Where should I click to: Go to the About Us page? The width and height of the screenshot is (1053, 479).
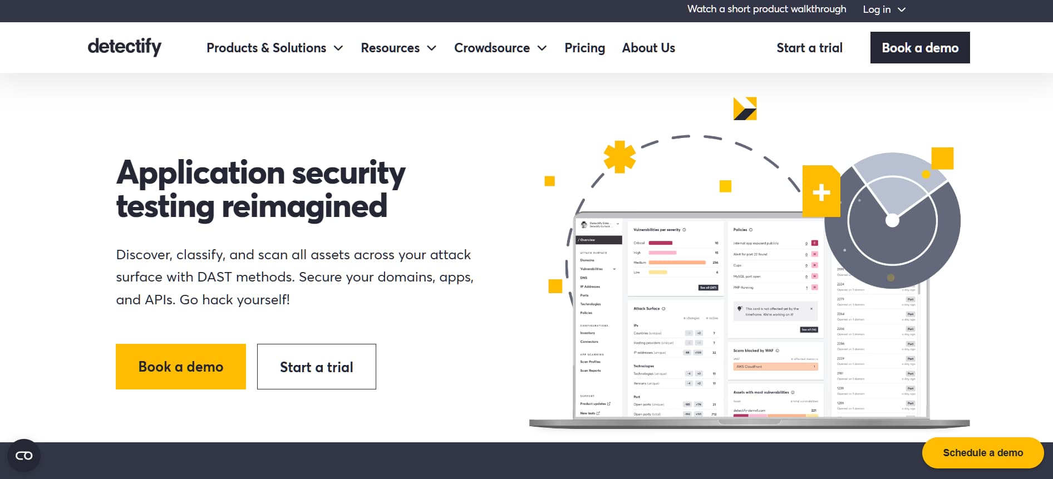coord(648,48)
